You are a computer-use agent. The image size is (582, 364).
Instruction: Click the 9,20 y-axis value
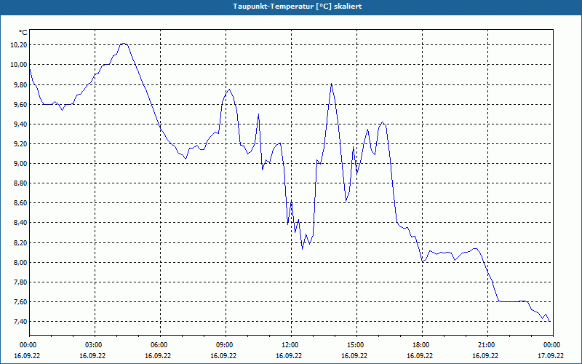(x=21, y=143)
